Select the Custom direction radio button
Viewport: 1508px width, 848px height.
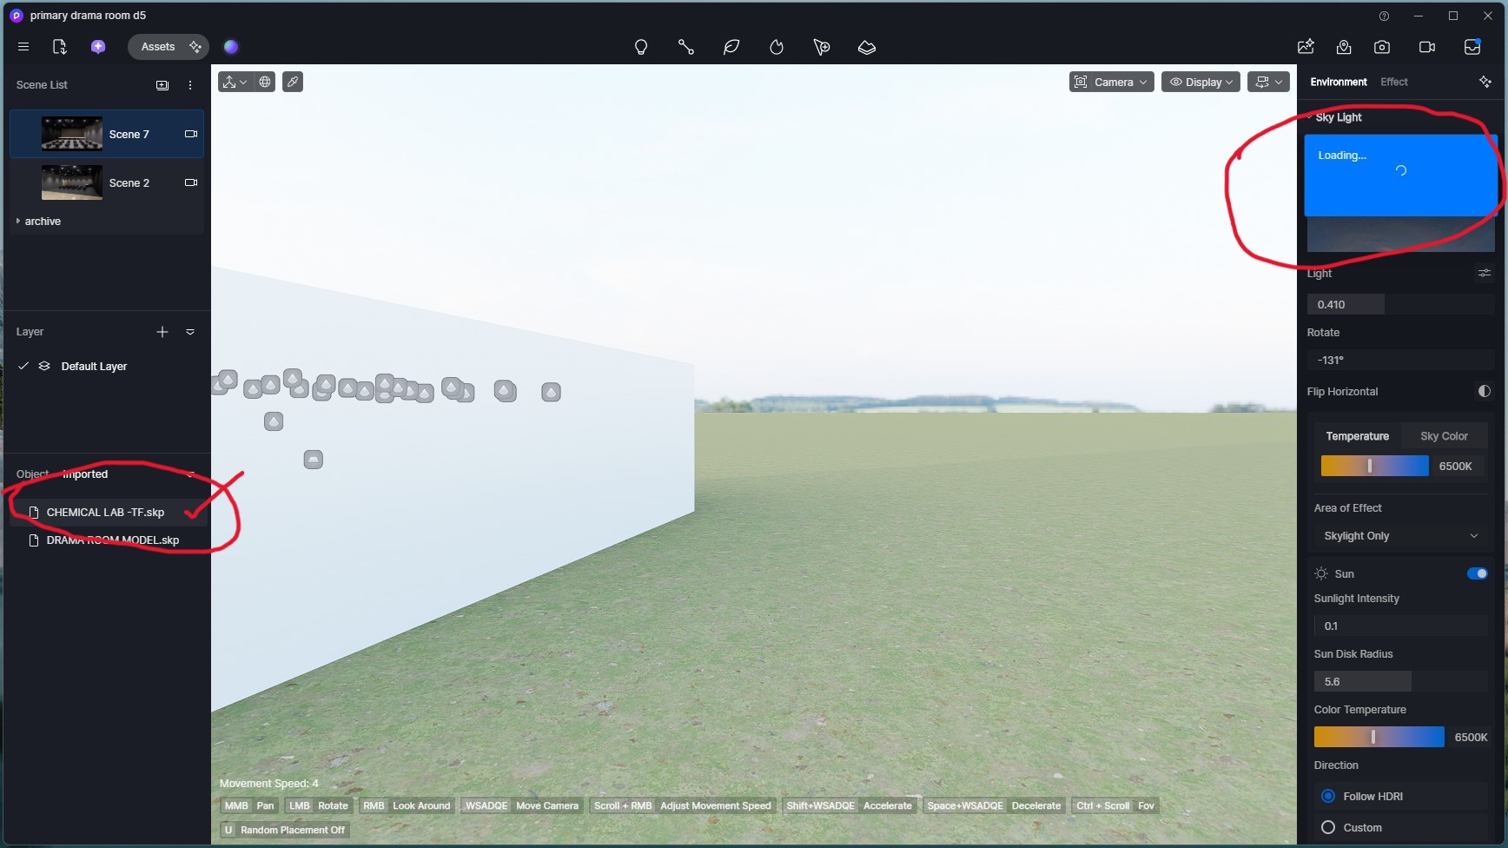coord(1328,827)
